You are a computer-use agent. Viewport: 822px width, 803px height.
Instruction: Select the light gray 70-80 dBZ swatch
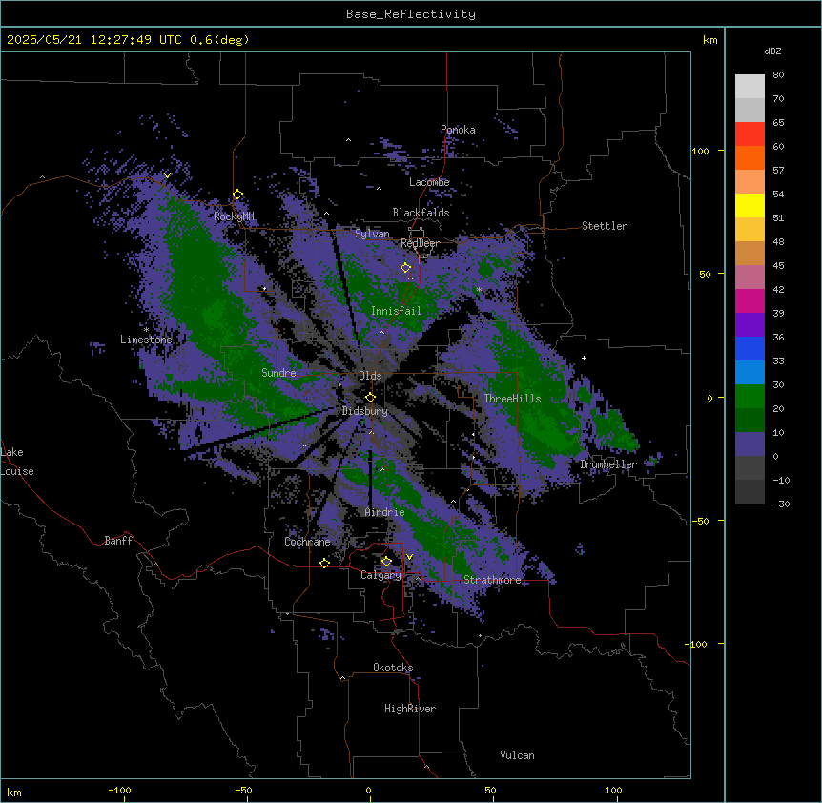click(750, 87)
